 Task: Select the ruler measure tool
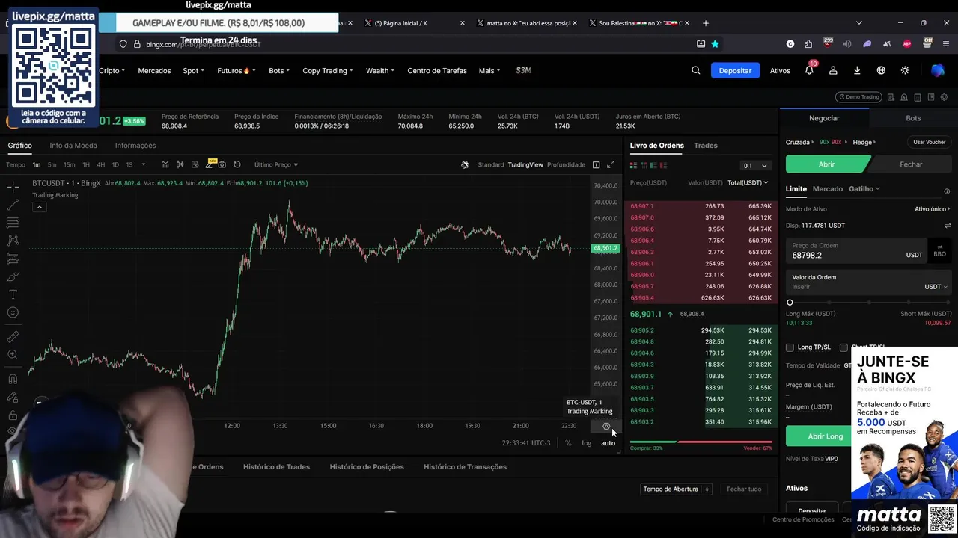coord(13,337)
